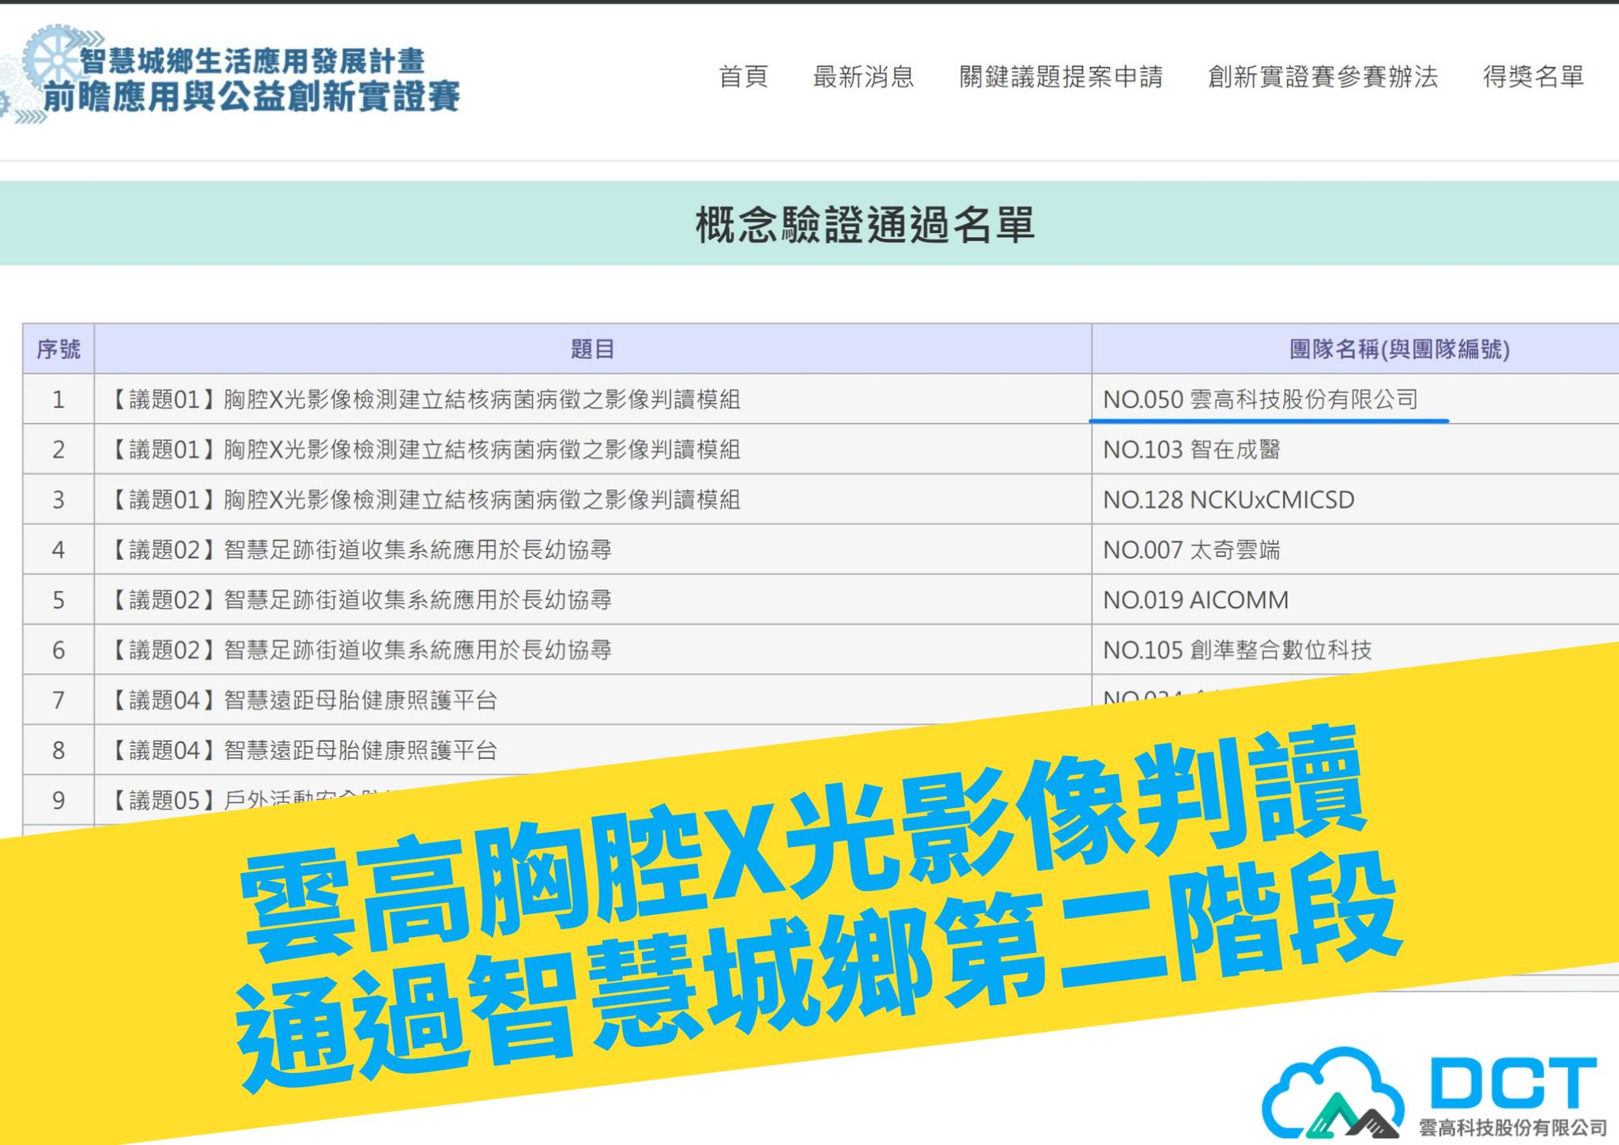Click the 團隊名稱(與團隊編號) column header
Viewport: 1619px width, 1145px height.
pyautogui.click(x=1356, y=349)
